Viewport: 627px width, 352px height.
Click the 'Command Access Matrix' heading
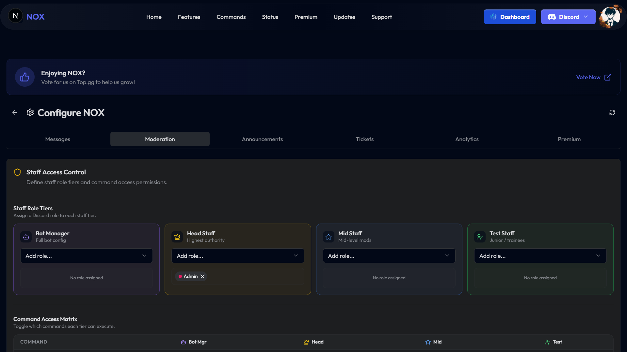tap(45, 319)
